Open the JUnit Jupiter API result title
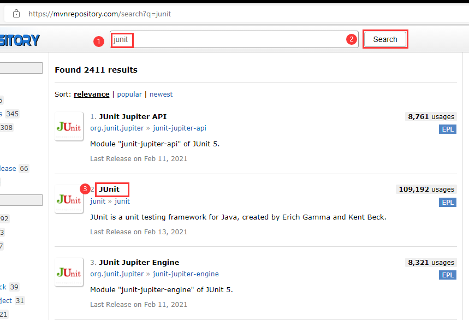Viewport: 469px width, 320px height. 133,116
